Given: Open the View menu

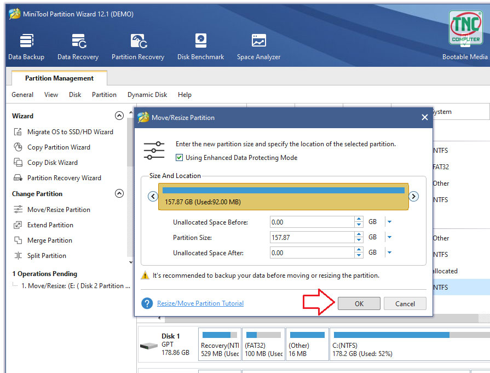Looking at the screenshot, I should click(x=51, y=95).
